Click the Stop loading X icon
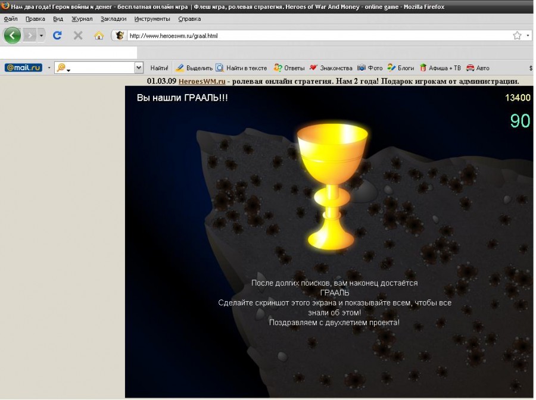This screenshot has width=536, height=400. click(x=78, y=36)
